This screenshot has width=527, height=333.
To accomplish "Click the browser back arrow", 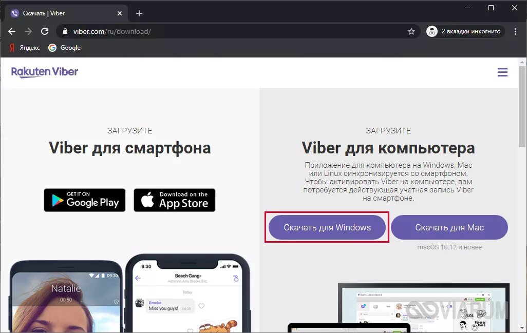I will pyautogui.click(x=12, y=31).
